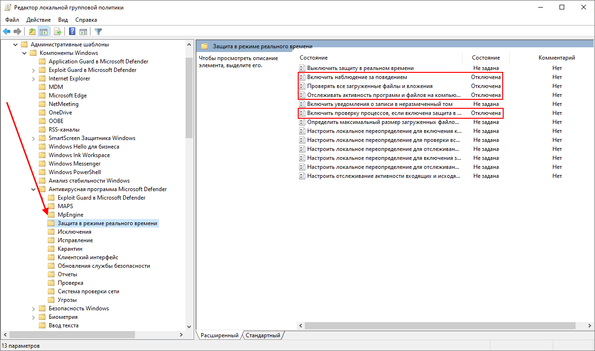
Task: Click icon beside Включить наблюдение за поведением
Action: click(302, 77)
